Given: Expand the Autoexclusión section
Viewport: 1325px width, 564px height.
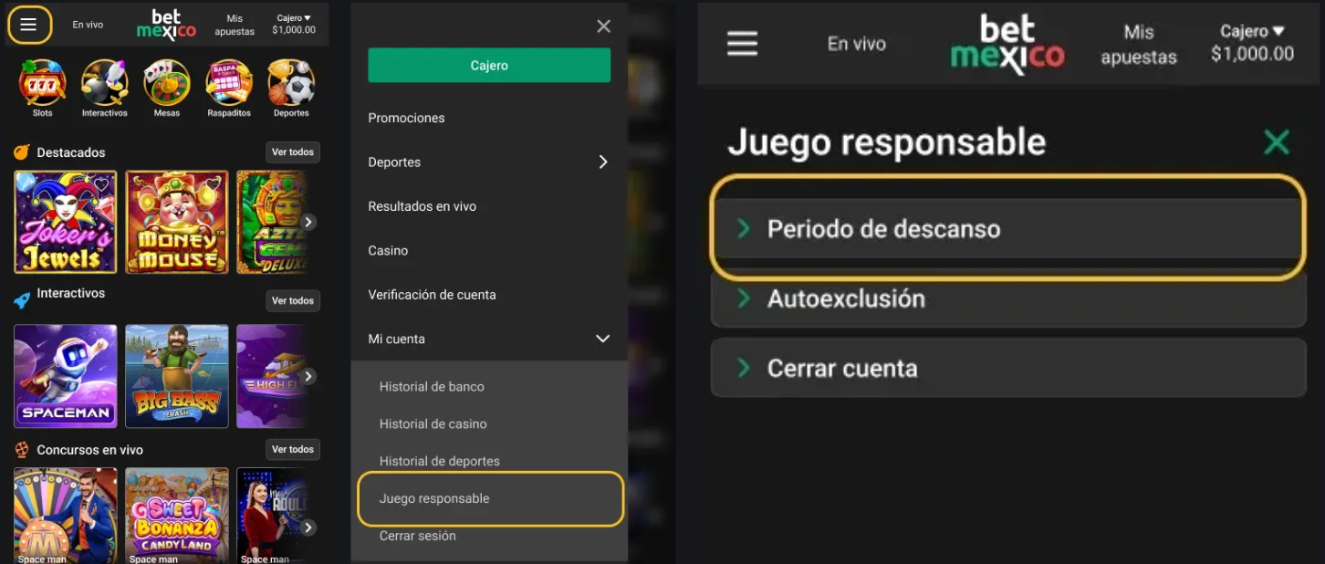Looking at the screenshot, I should [x=1008, y=298].
